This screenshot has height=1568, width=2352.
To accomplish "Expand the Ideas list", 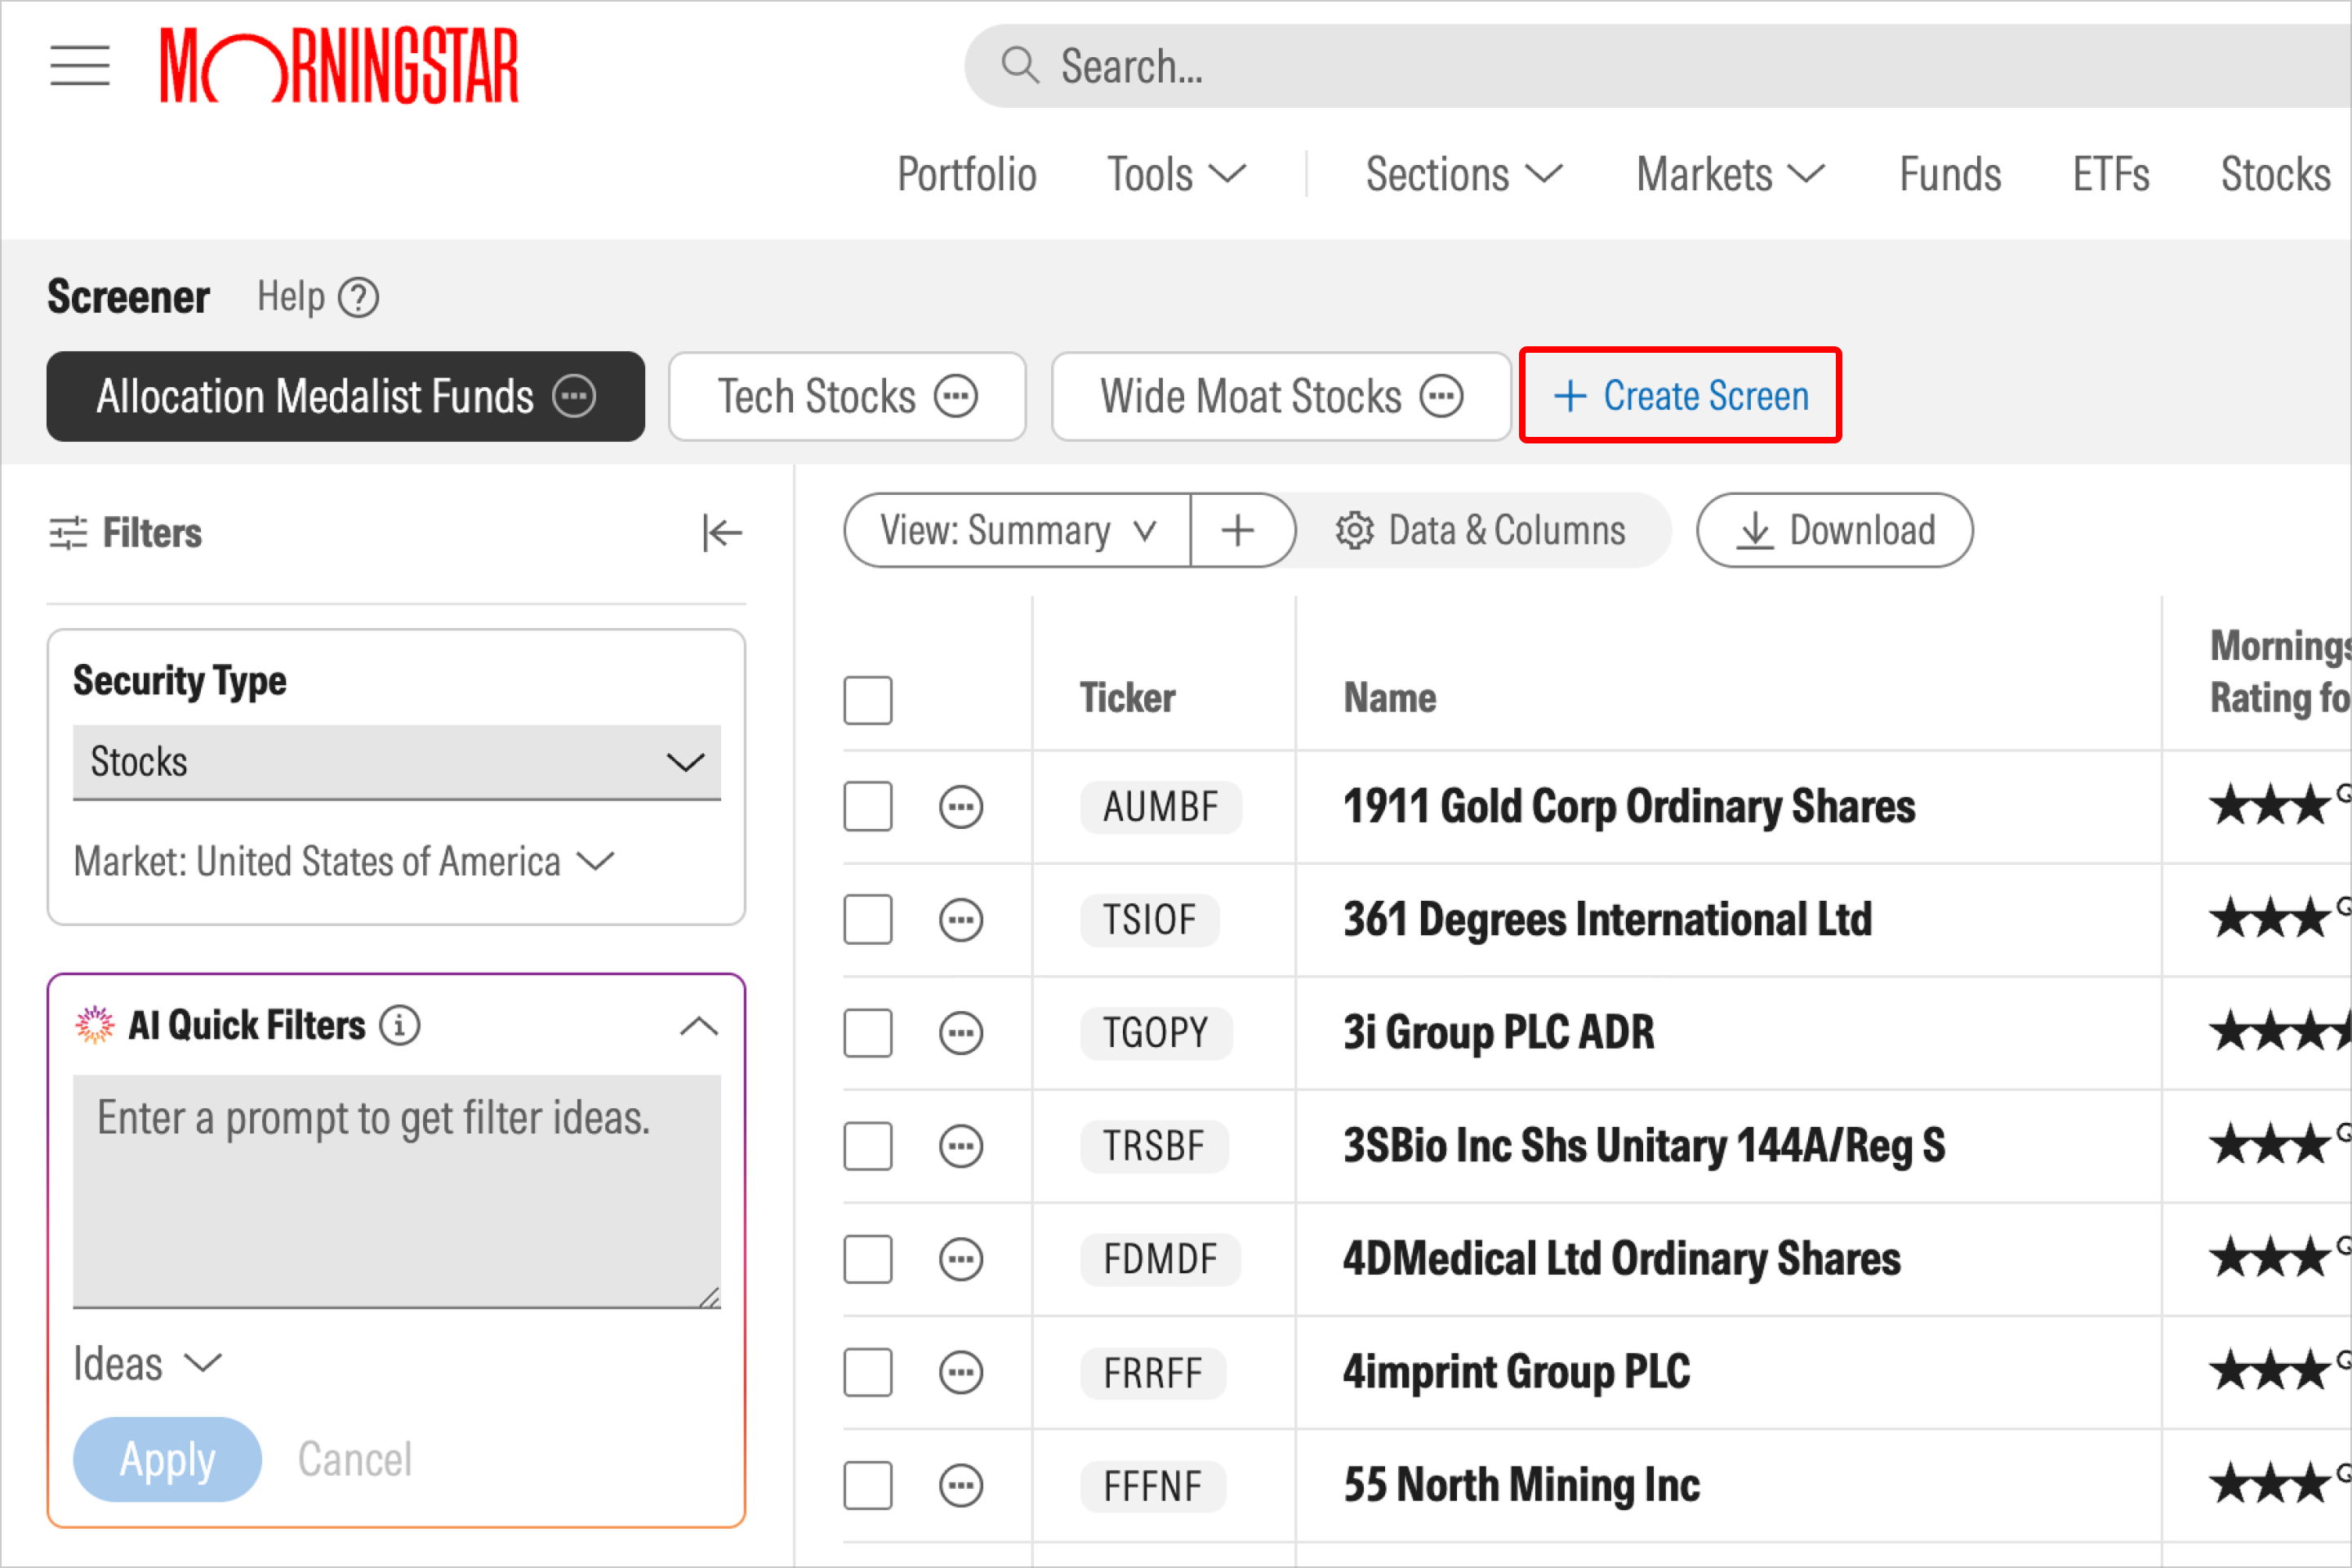I will (147, 1364).
